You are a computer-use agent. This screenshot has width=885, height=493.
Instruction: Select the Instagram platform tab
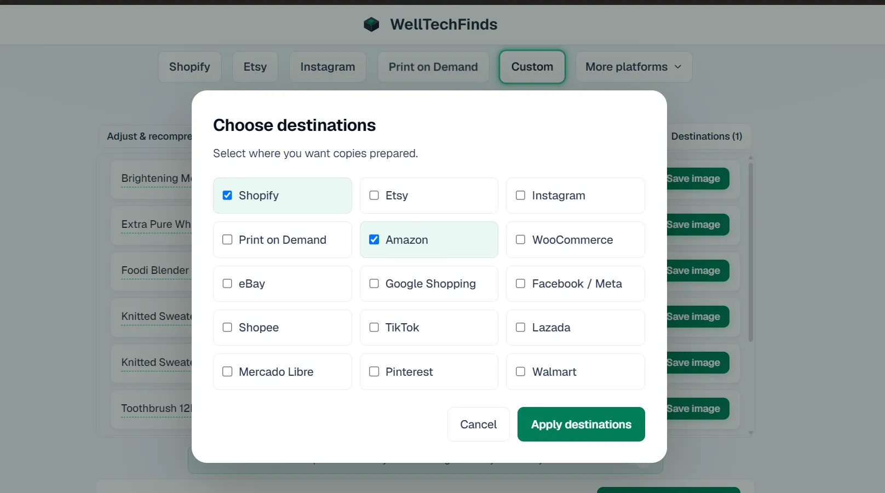click(327, 67)
